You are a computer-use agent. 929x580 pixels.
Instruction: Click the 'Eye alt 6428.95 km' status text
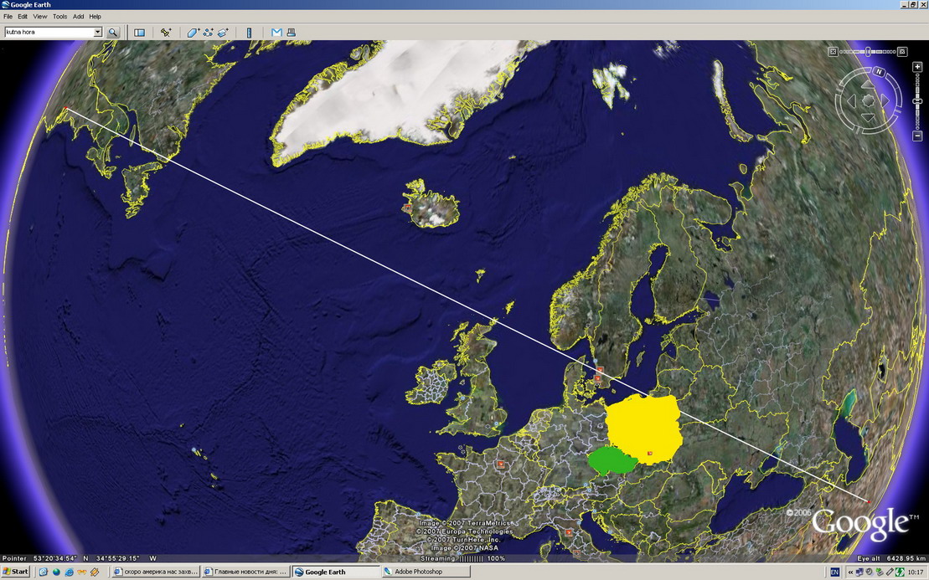click(891, 559)
